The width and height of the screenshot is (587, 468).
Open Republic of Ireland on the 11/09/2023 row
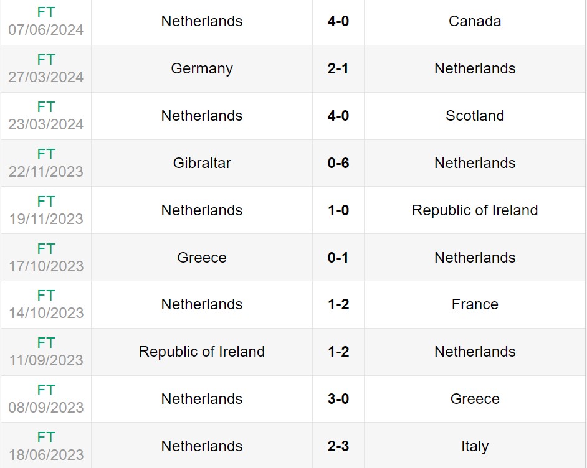coord(202,352)
